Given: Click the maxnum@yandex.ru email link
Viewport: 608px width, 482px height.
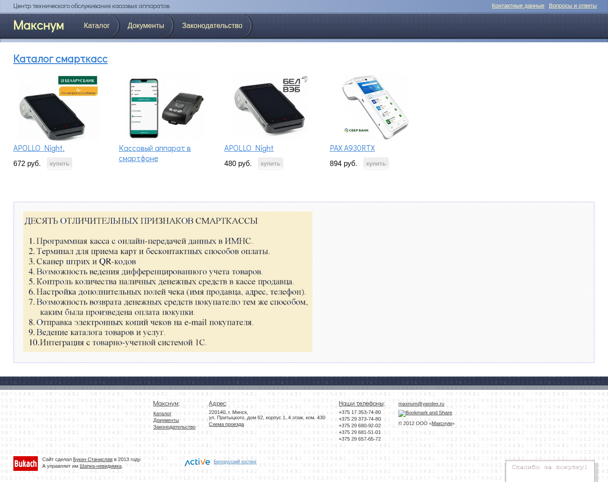Looking at the screenshot, I should pos(421,404).
